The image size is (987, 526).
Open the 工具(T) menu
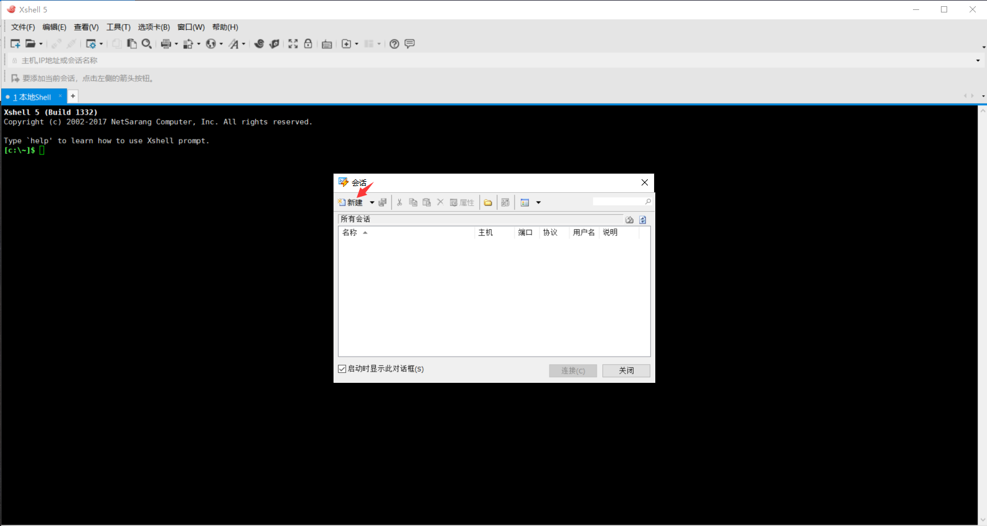(118, 27)
